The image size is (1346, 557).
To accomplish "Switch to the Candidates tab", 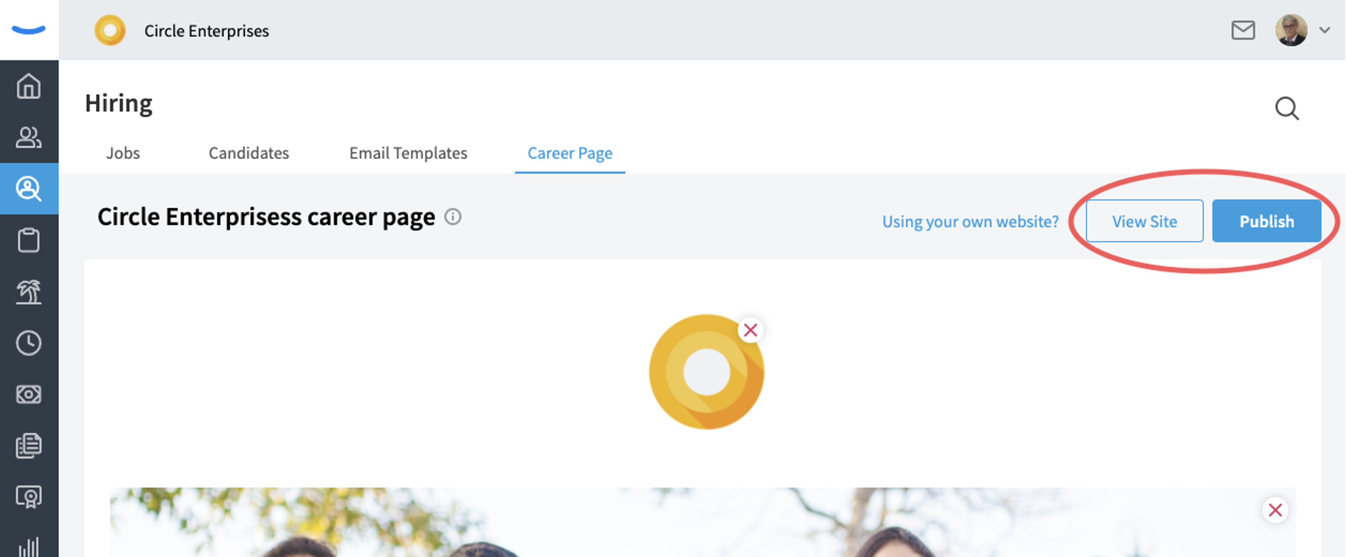I will [x=249, y=153].
